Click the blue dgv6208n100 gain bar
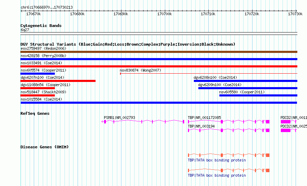This screenshot has height=186, width=307. click(246, 81)
